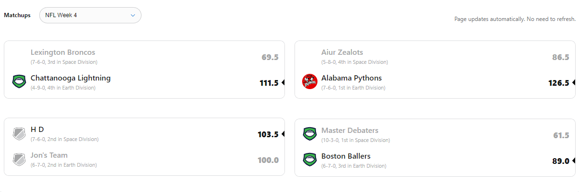Click the Jon's Team shield logo
The height and width of the screenshot is (192, 579).
click(19, 159)
